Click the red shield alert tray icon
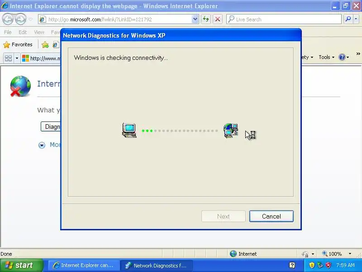Screen dimensions: 362x272 (x=328, y=265)
